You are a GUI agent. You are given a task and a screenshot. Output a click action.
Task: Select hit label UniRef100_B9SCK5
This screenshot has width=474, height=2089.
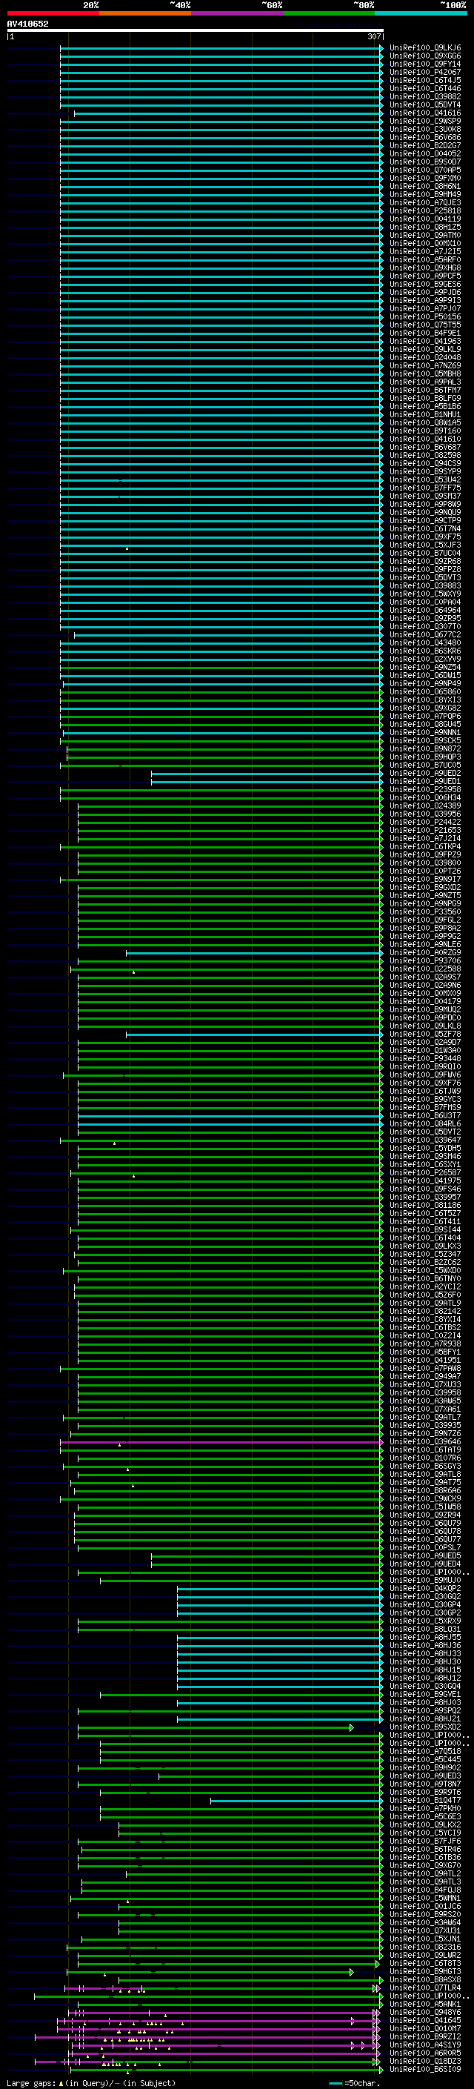click(425, 740)
